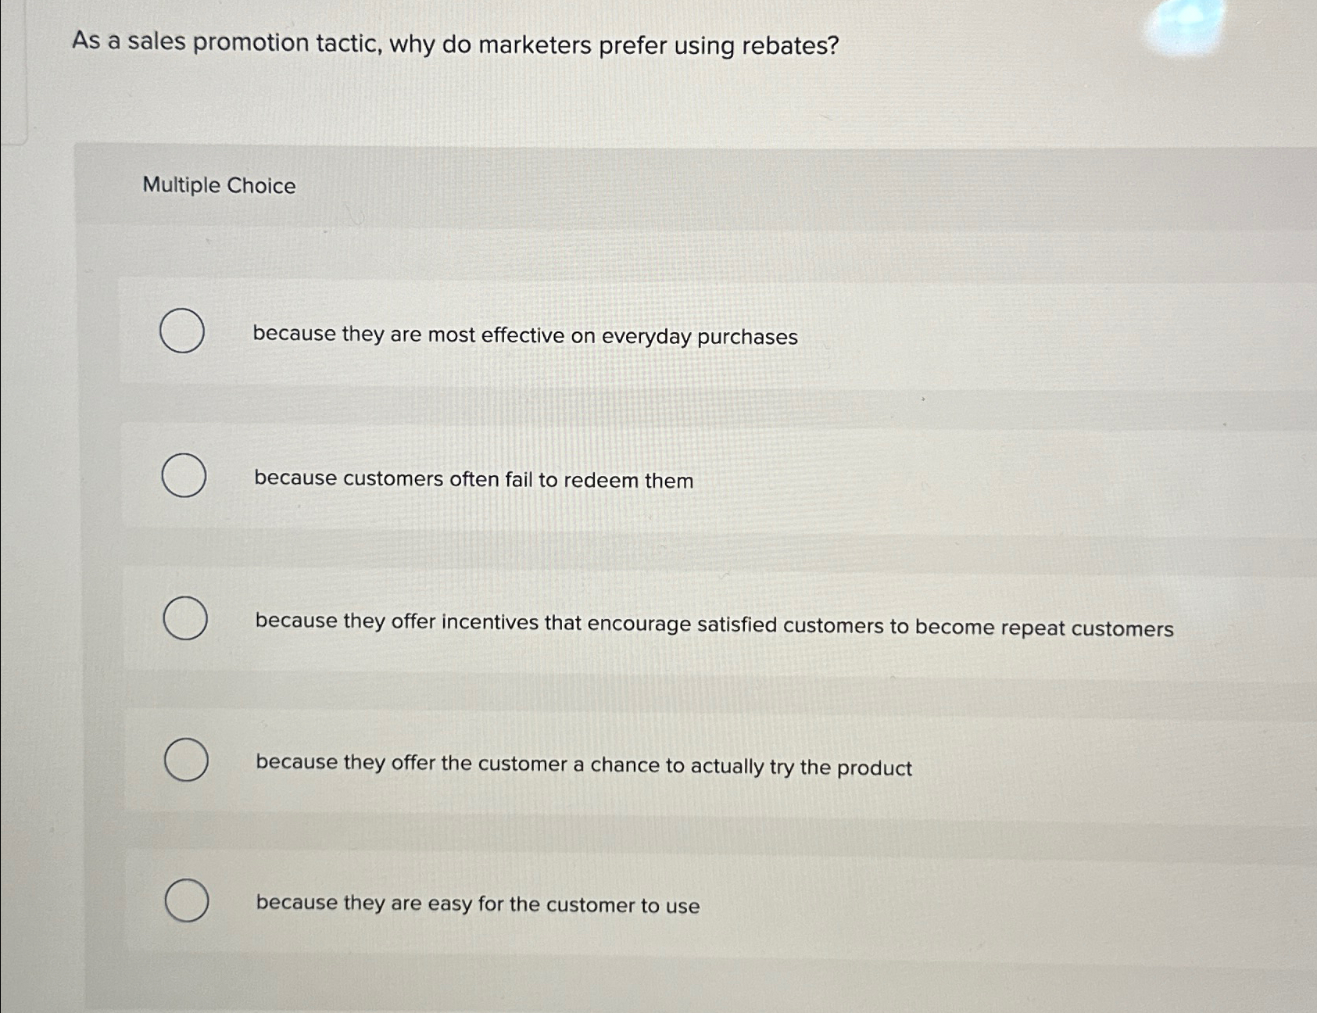
Task: Choose the answer mentioning rebates redemption failure
Action: coord(474,480)
